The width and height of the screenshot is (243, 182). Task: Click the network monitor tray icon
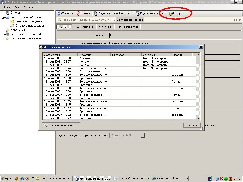[217, 179]
